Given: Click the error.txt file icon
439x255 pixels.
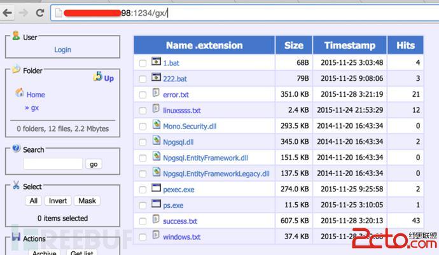Looking at the screenshot, I should pos(157,94).
